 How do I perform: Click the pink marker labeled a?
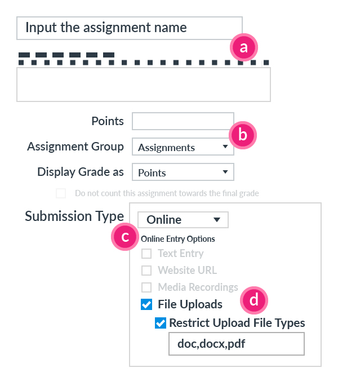[x=243, y=48]
